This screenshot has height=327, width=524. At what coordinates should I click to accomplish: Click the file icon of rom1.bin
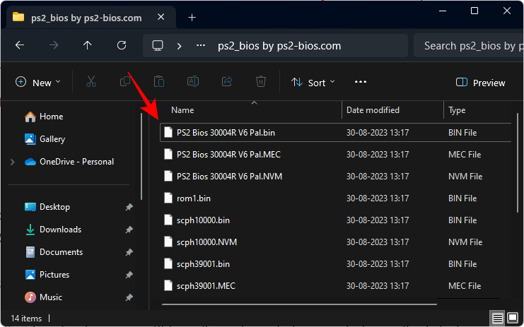coord(168,198)
